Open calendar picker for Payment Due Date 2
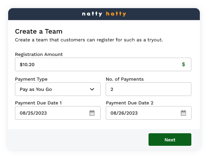This screenshot has height=158, width=208. 183,113
